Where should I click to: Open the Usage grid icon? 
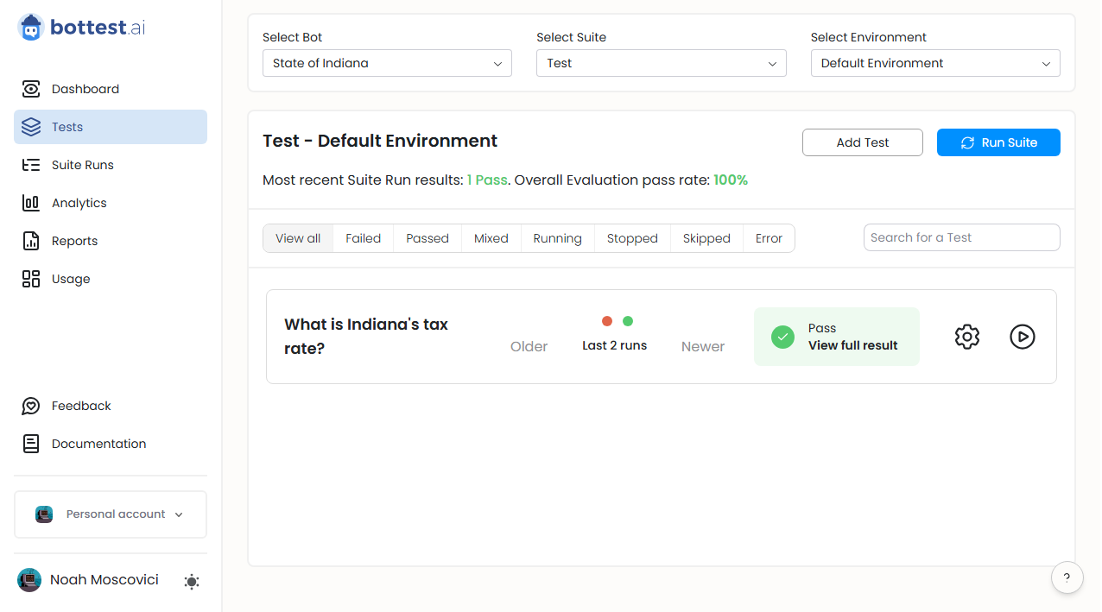(31, 279)
